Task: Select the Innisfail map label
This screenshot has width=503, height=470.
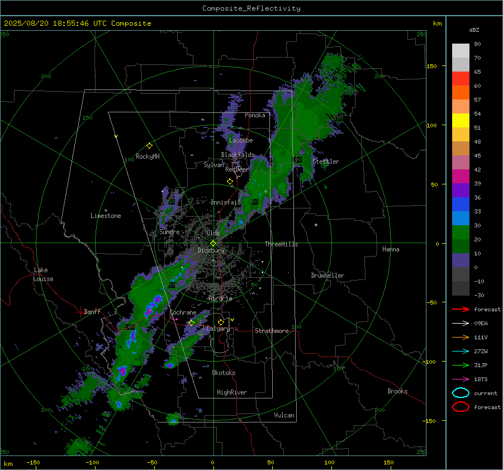Action: click(x=225, y=202)
